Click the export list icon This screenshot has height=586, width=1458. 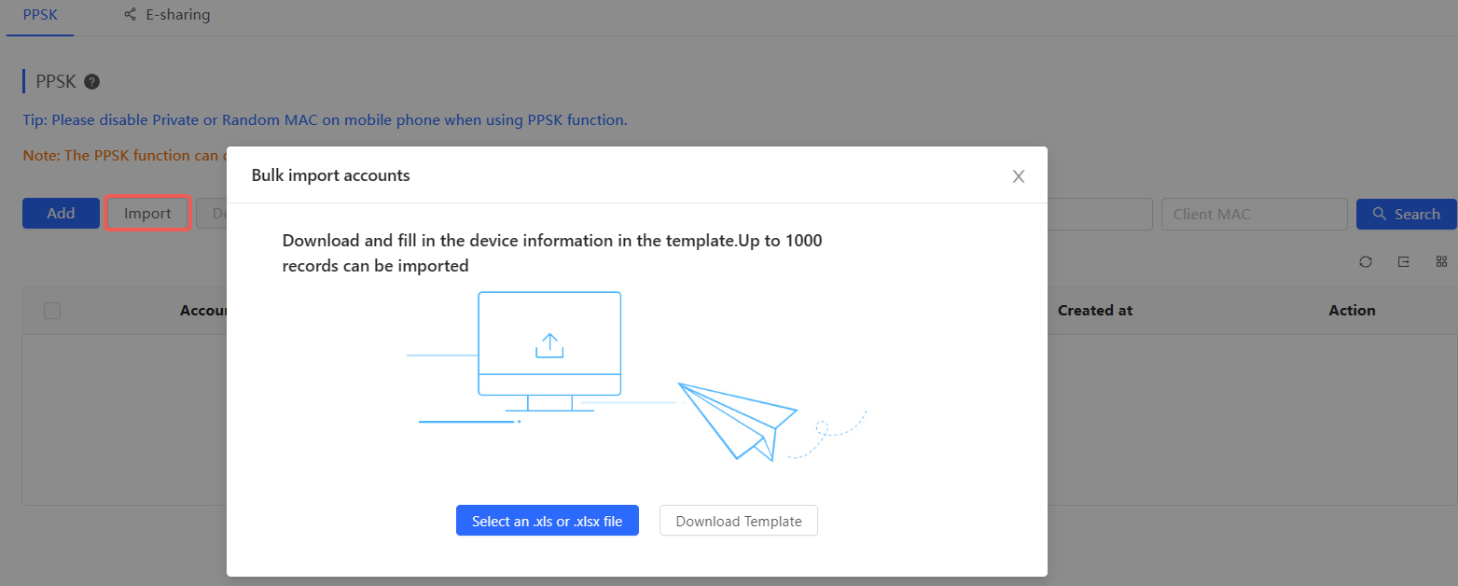pos(1403,262)
